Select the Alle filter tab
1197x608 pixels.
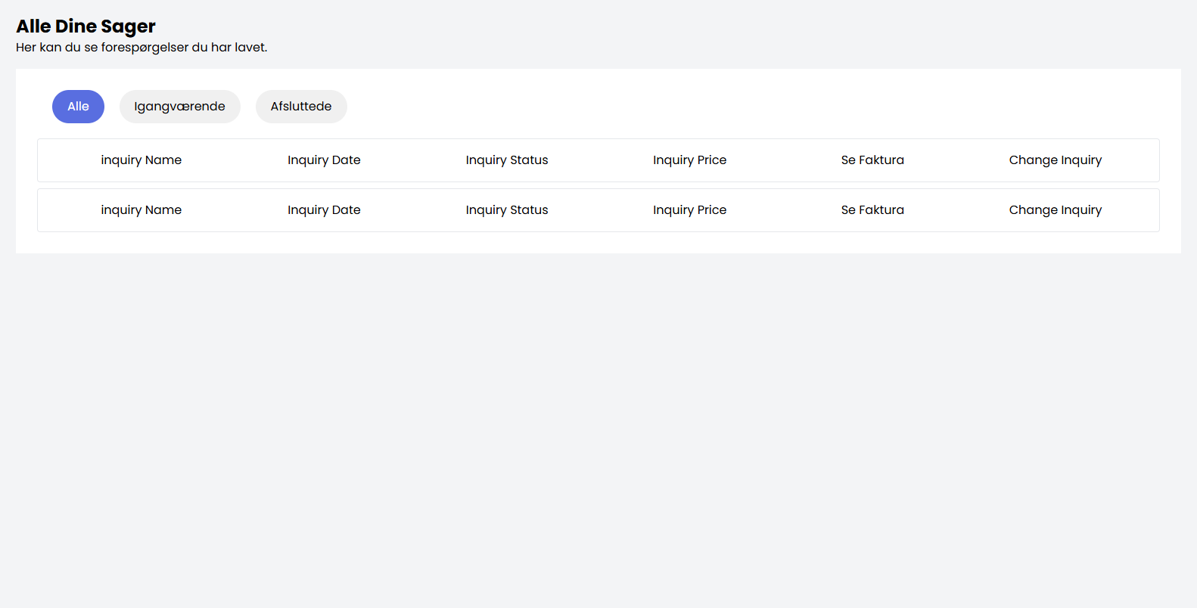(x=78, y=107)
